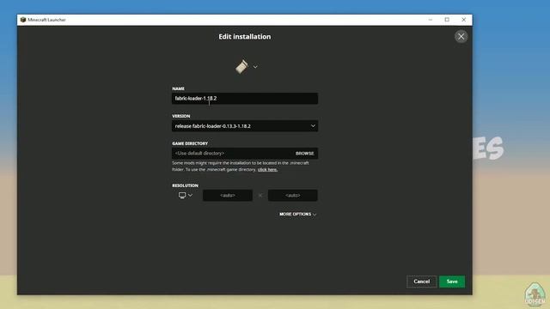
Task: Open the Version dropdown
Action: (x=245, y=126)
